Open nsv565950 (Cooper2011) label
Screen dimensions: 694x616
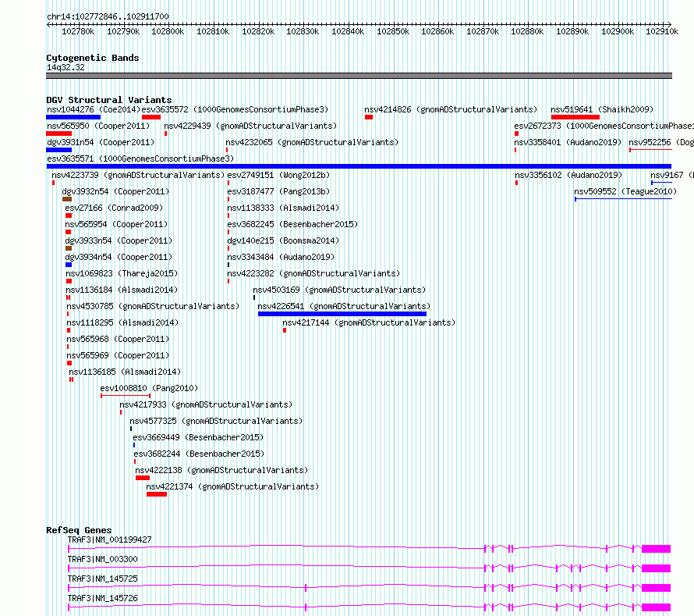(98, 126)
